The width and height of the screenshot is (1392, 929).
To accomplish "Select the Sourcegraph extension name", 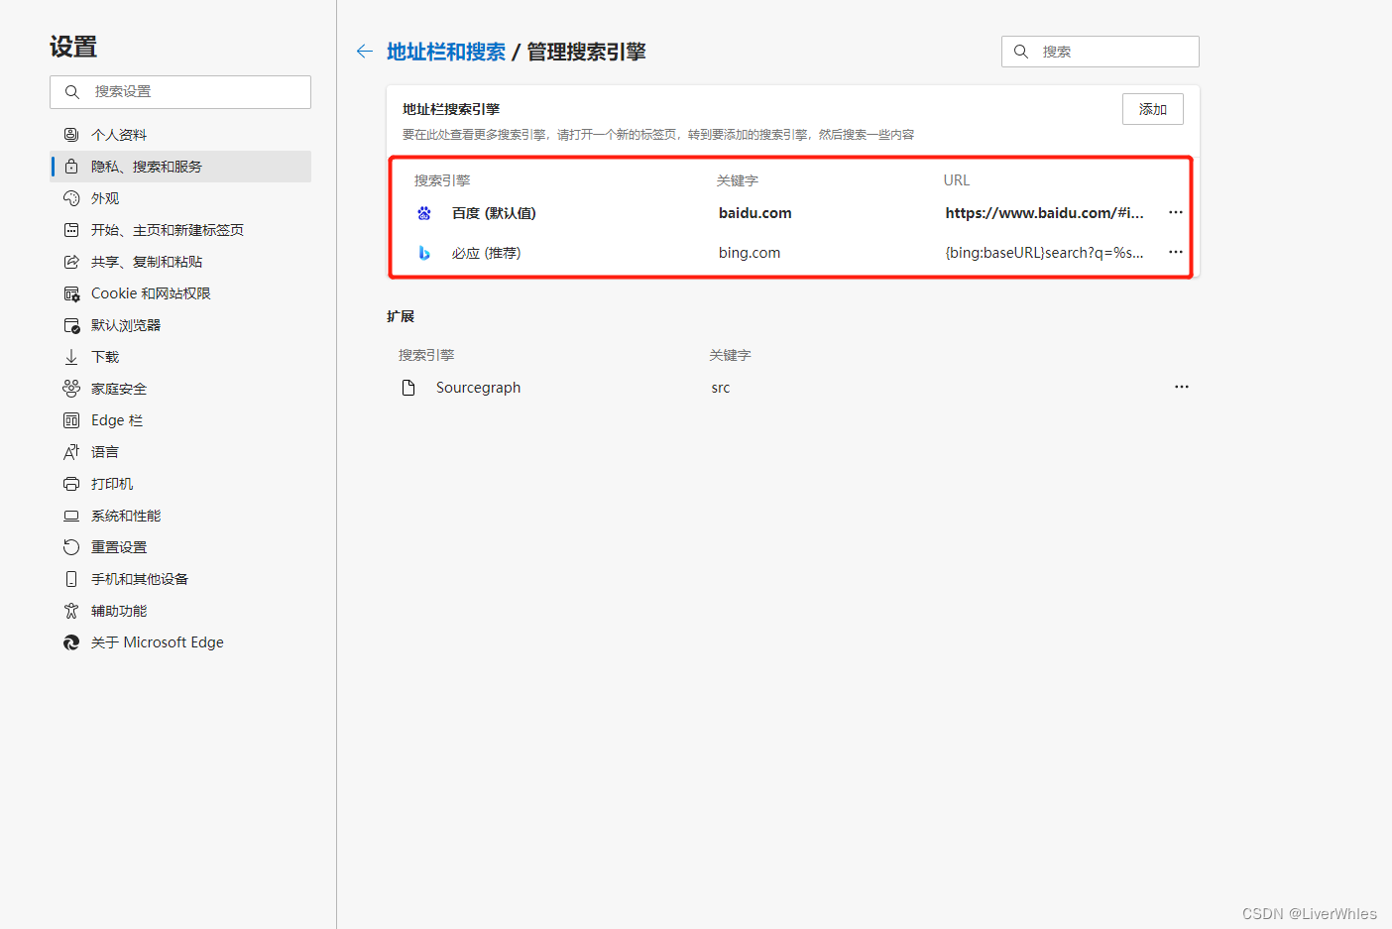I will click(478, 388).
